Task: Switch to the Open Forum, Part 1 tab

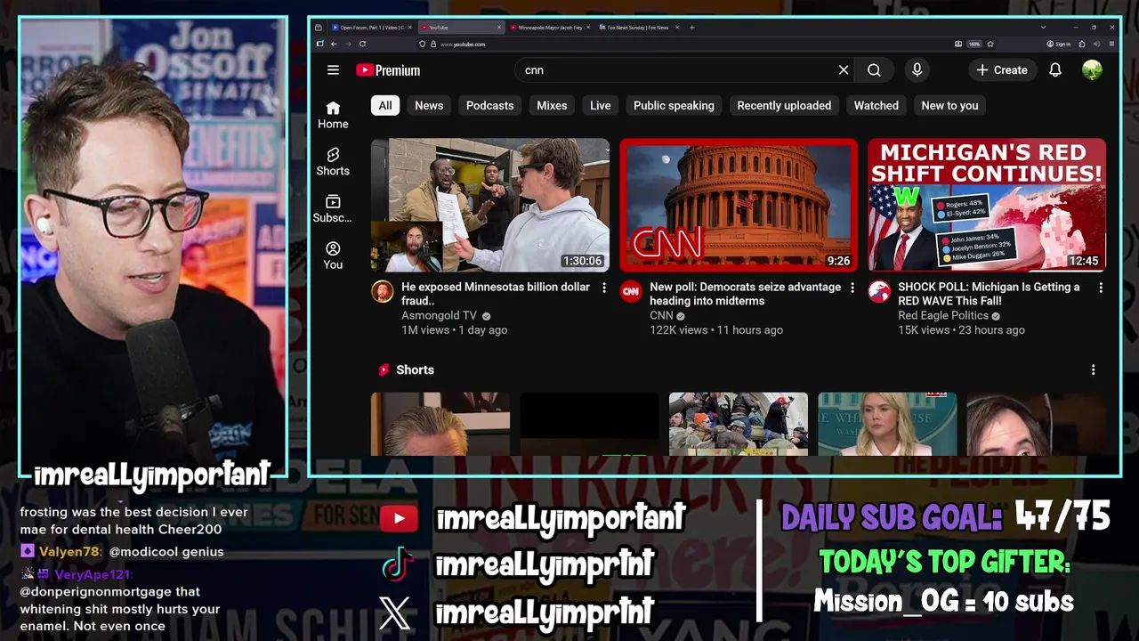Action: click(x=371, y=28)
